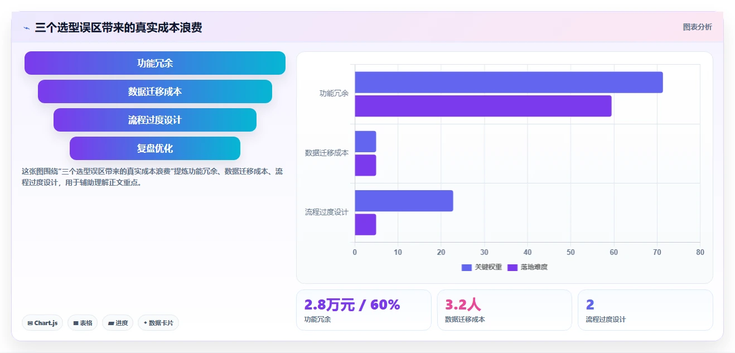Open the 3.2人 stat card
Image resolution: width=735 pixels, height=353 pixels.
[505, 310]
